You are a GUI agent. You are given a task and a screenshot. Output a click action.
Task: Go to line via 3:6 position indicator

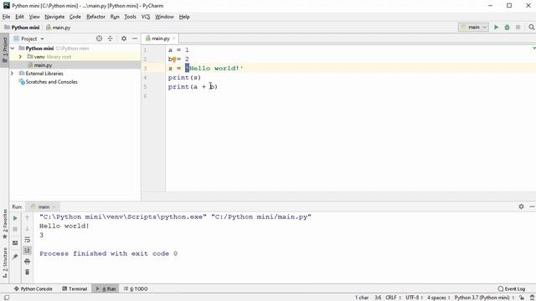tap(378, 298)
